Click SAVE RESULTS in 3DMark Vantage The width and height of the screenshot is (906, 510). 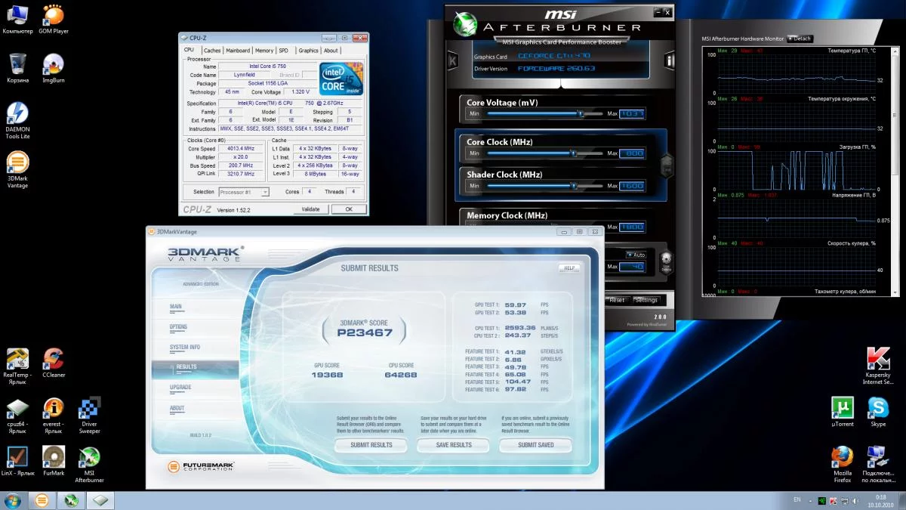point(454,445)
